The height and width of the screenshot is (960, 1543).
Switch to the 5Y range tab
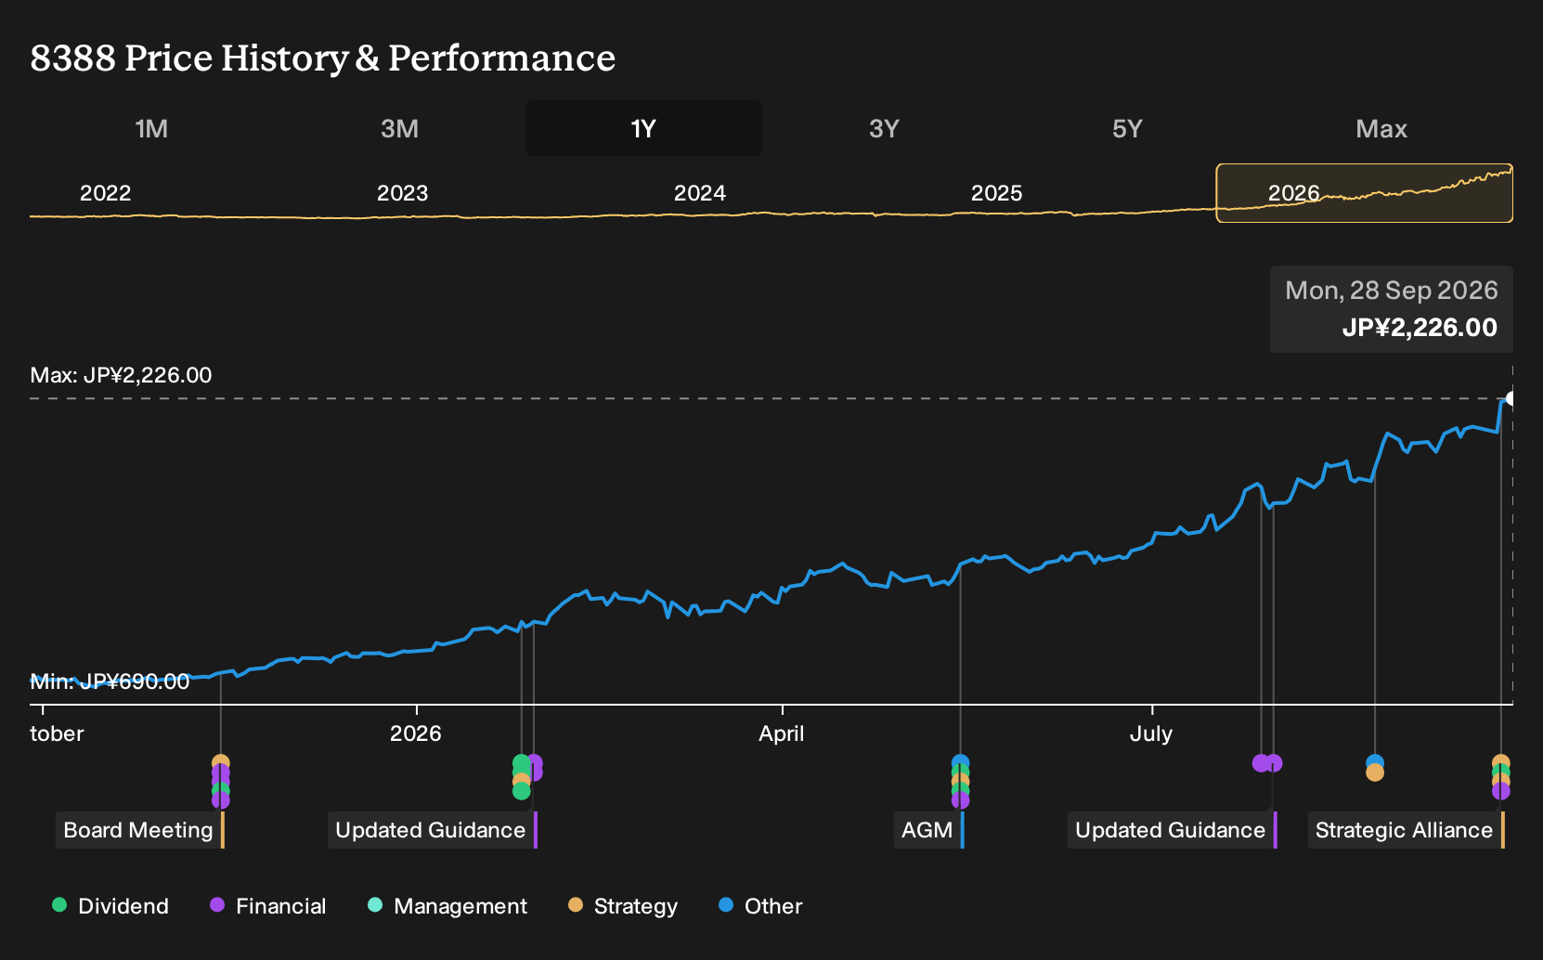(1127, 128)
